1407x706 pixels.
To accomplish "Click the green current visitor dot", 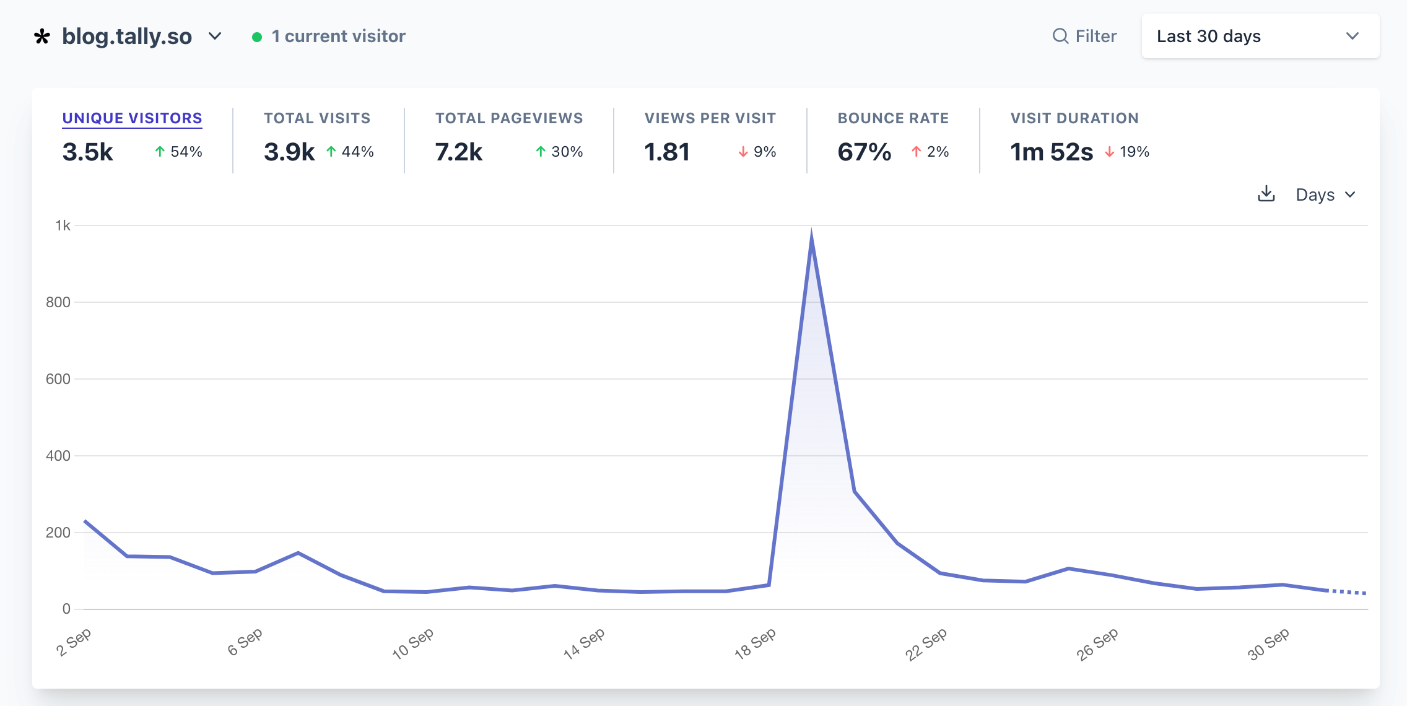I will click(x=257, y=37).
